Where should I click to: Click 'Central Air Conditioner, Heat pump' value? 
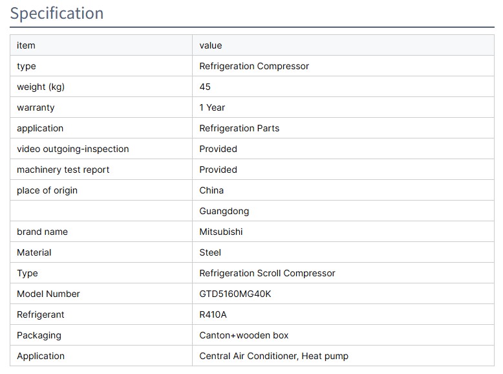point(273,356)
